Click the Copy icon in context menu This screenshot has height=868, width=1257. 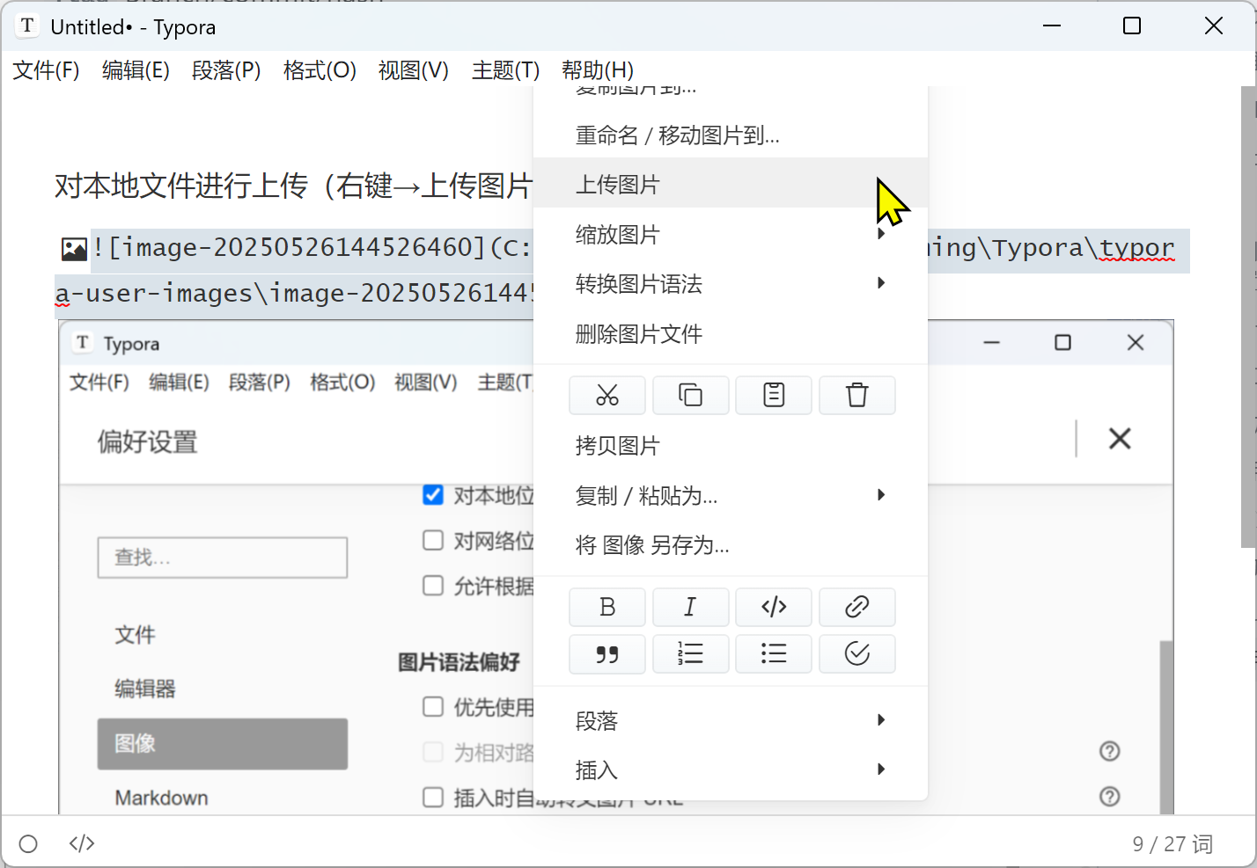[x=690, y=396]
